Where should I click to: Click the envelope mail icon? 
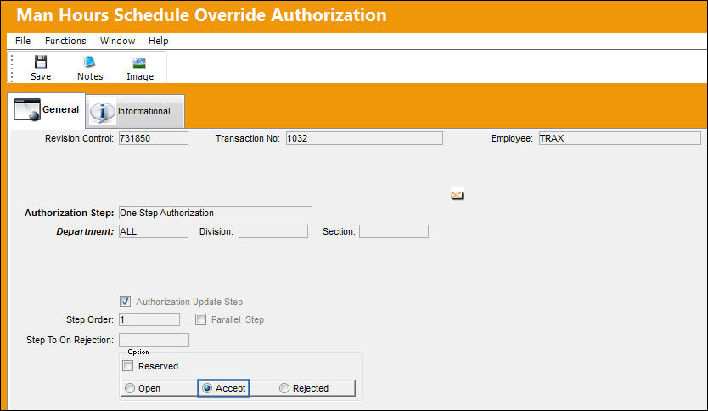(457, 195)
